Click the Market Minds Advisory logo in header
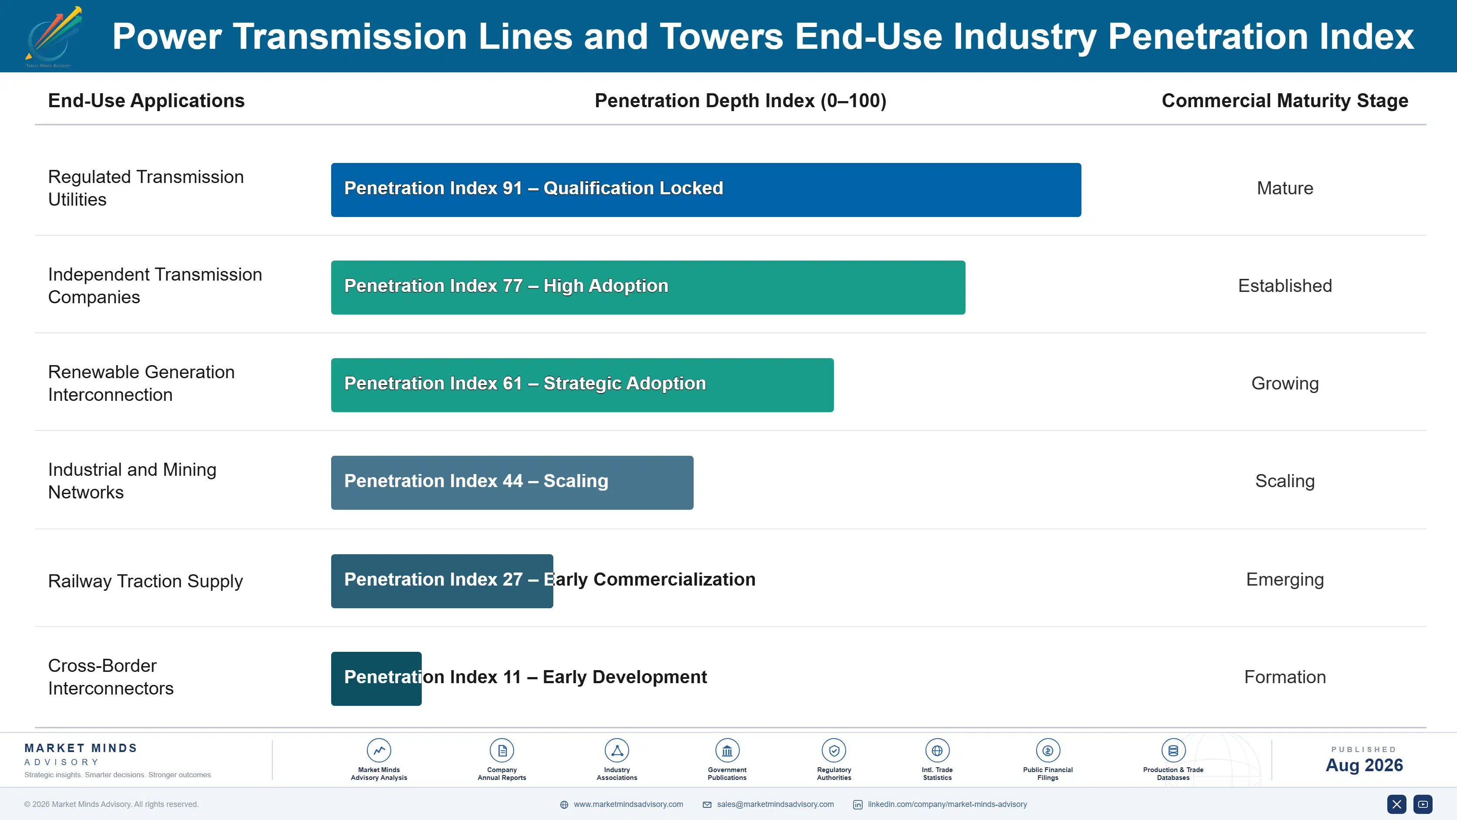Screen dimensions: 1457x820 pyautogui.click(x=53, y=36)
